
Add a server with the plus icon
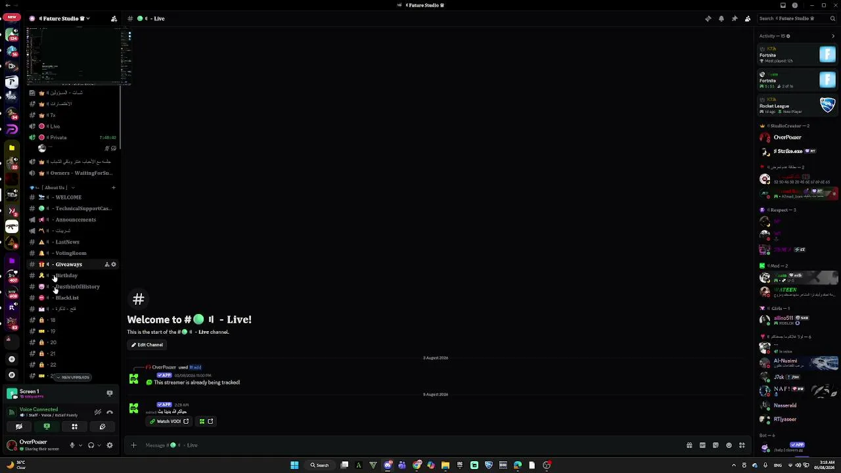pyautogui.click(x=11, y=359)
